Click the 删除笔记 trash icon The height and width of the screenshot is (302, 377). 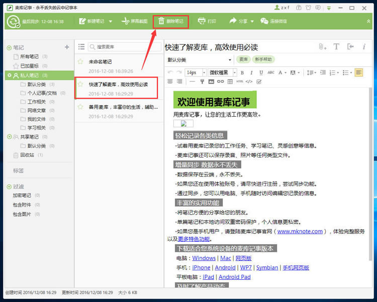tap(161, 21)
